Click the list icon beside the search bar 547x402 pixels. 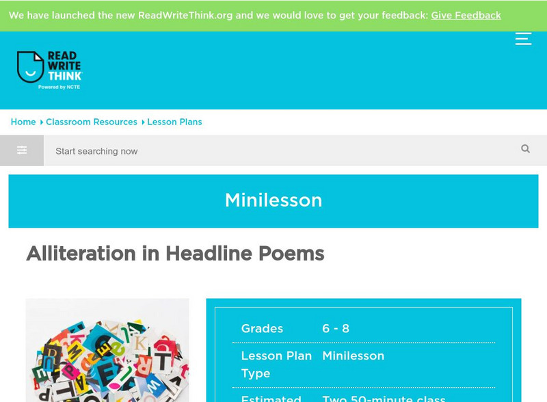pyautogui.click(x=21, y=150)
